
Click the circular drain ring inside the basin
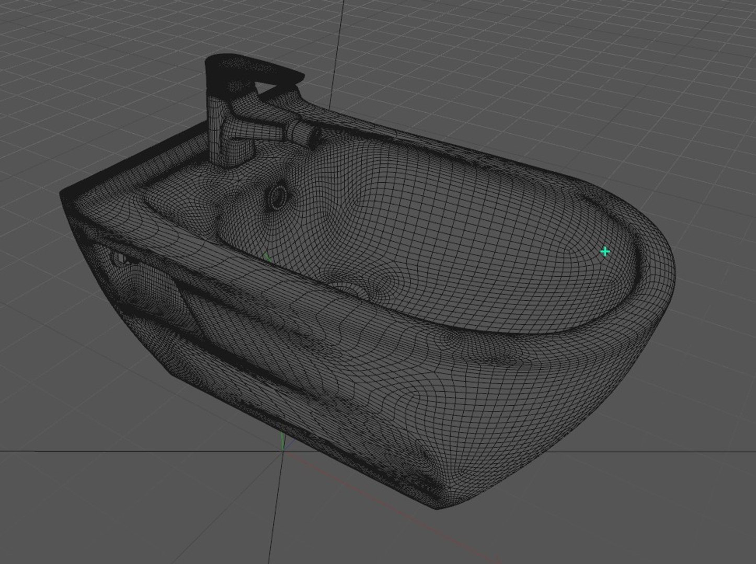277,197
